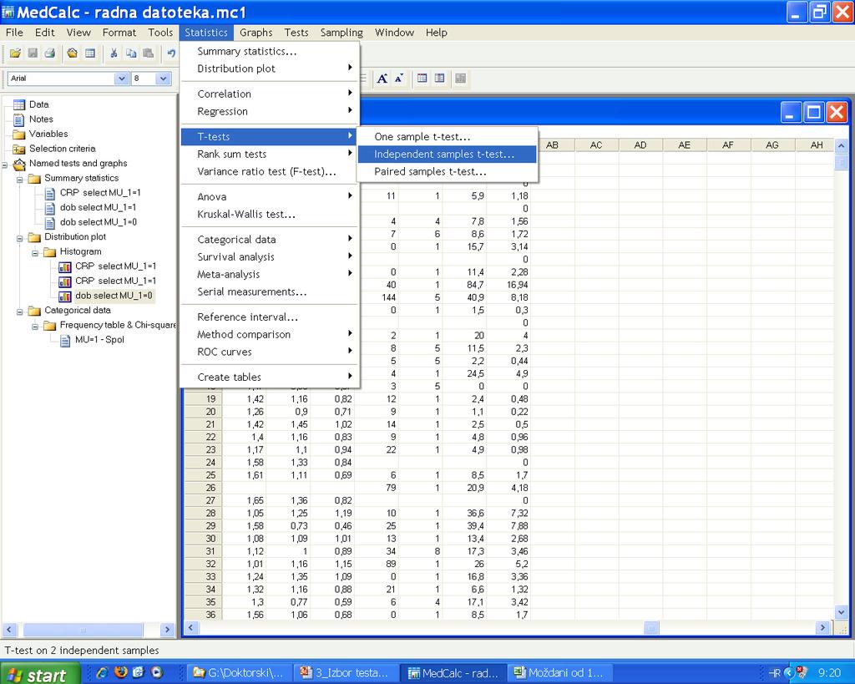The image size is (855, 684).
Task: Click column header AD
Action: tap(640, 145)
